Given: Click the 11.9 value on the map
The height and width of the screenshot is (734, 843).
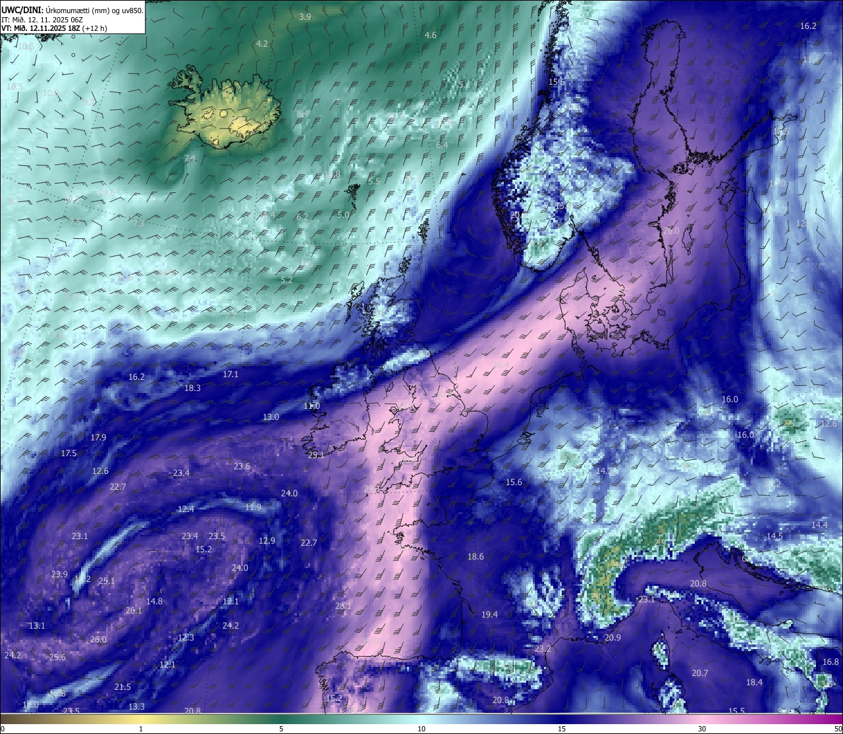Looking at the screenshot, I should [253, 507].
